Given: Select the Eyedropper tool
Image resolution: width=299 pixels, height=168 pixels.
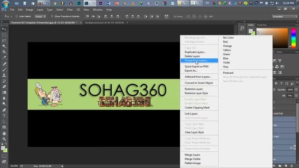Looking at the screenshot, I should [x=4, y=57].
